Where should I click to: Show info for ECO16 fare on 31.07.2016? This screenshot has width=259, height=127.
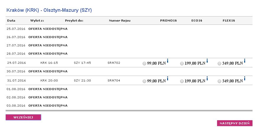pyautogui.click(x=207, y=79)
